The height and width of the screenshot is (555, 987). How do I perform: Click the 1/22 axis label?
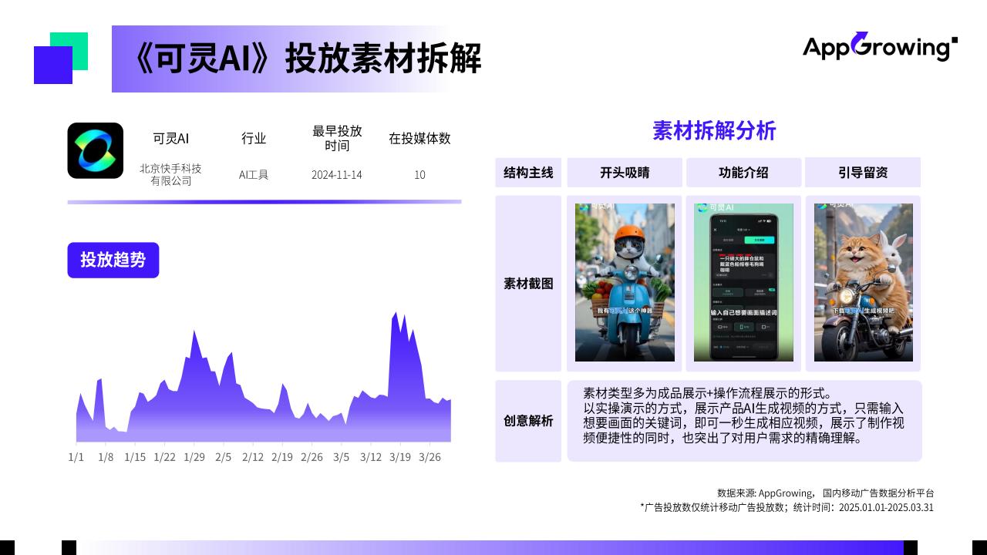click(164, 457)
